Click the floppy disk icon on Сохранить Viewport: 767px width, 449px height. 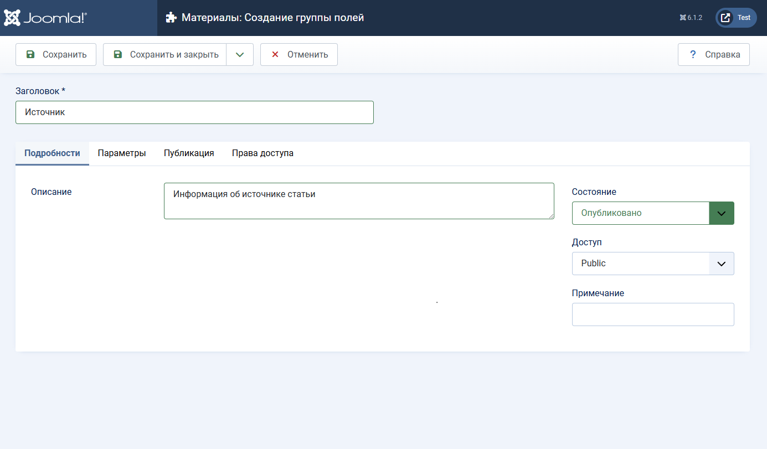(30, 54)
